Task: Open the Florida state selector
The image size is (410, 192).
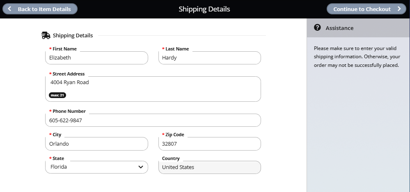Action: tap(96, 167)
